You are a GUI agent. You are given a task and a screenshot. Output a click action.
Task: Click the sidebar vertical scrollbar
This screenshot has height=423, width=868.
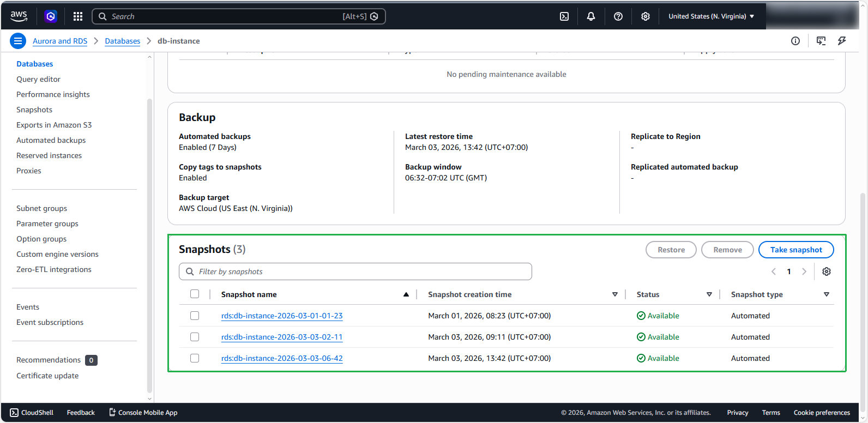pos(149,245)
